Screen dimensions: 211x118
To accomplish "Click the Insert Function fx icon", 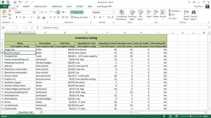I will tap(38, 28).
